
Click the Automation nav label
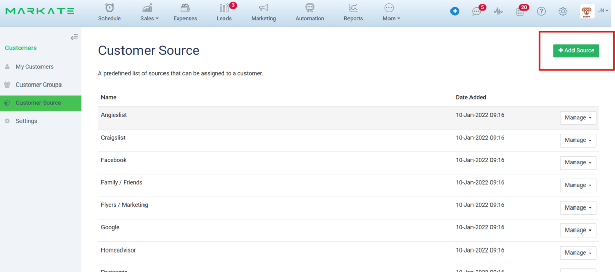310,18
